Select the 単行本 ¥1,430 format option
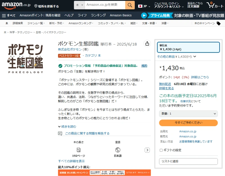 point(188,47)
